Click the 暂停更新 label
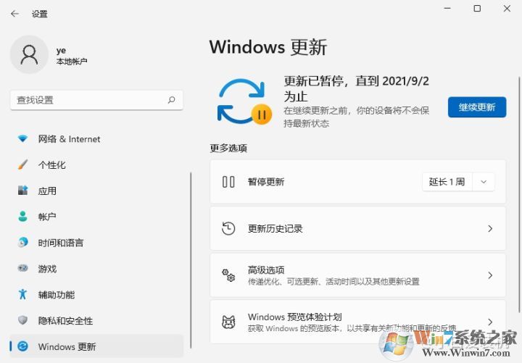This screenshot has height=363, width=522. point(266,182)
